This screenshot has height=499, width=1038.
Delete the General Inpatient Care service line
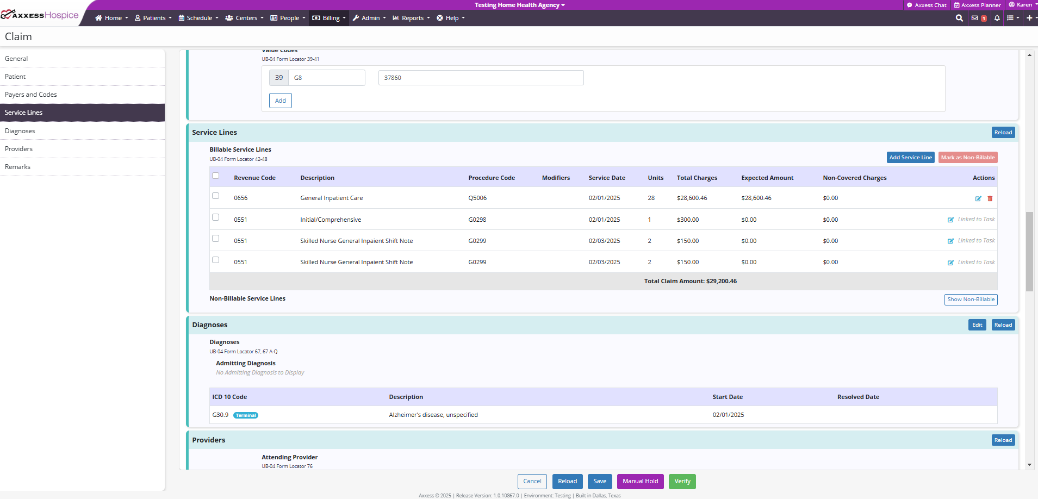990,198
